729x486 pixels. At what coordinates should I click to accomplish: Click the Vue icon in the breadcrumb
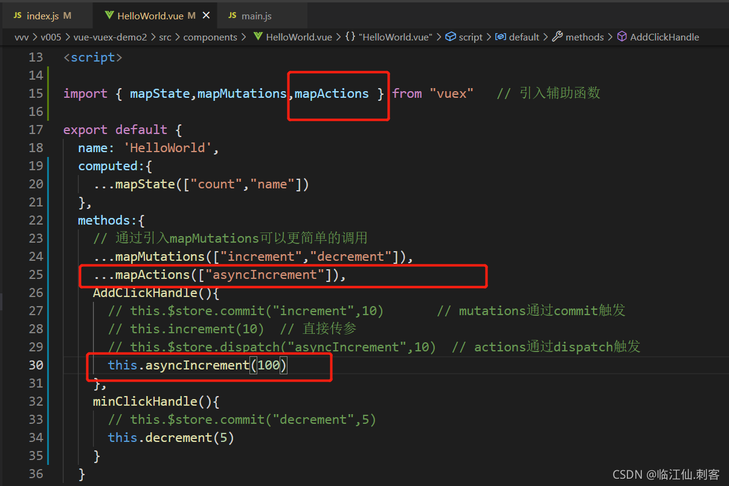(258, 37)
